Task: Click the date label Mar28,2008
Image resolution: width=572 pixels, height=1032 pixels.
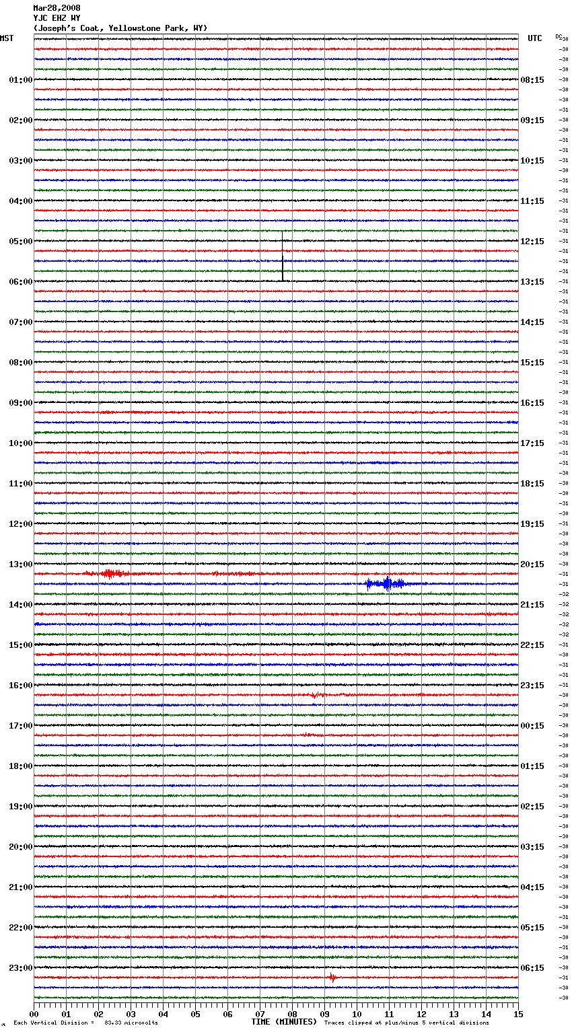Action: [x=57, y=8]
